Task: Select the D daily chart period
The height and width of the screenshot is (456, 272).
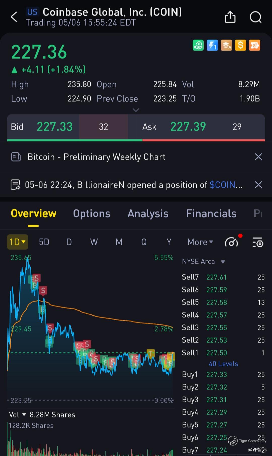Action: tap(69, 242)
